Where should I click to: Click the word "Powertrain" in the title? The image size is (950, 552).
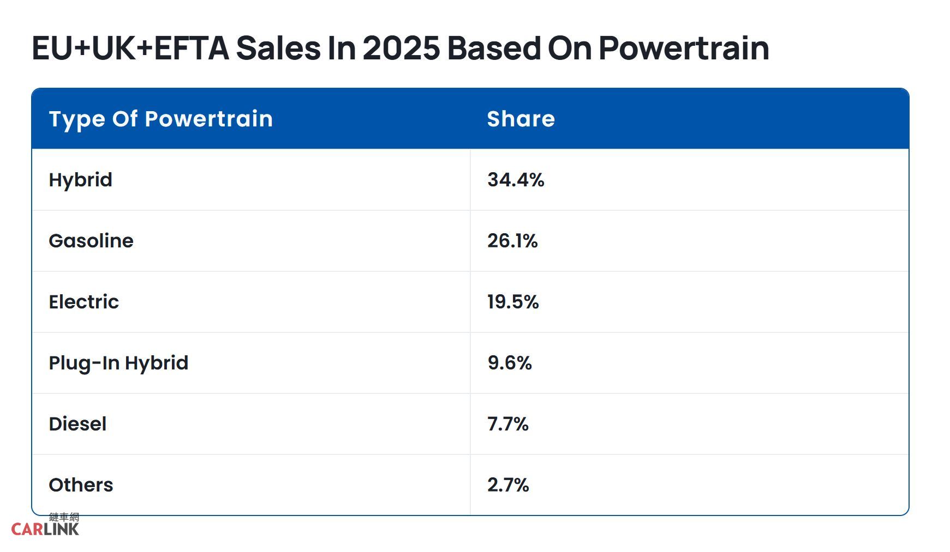point(684,48)
